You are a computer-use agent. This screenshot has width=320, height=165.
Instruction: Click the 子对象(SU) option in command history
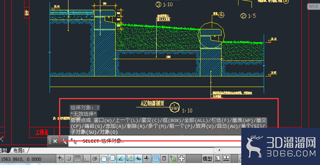[x=83, y=132]
